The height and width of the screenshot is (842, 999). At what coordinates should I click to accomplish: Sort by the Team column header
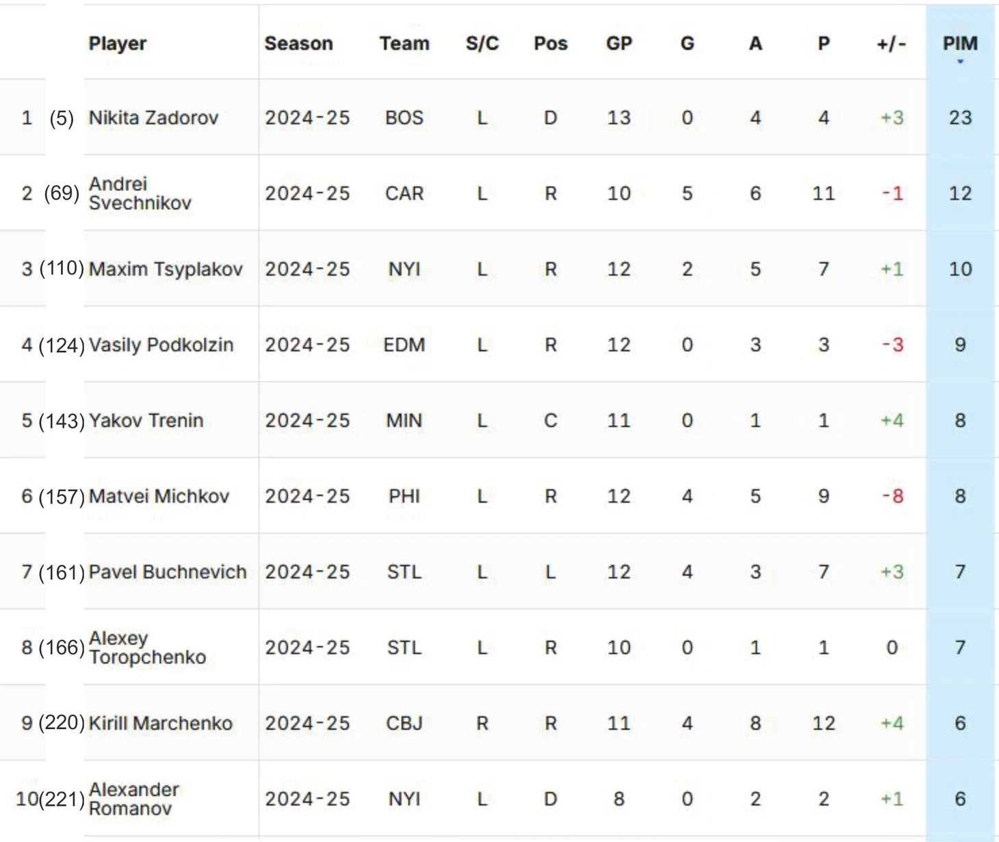tap(404, 43)
